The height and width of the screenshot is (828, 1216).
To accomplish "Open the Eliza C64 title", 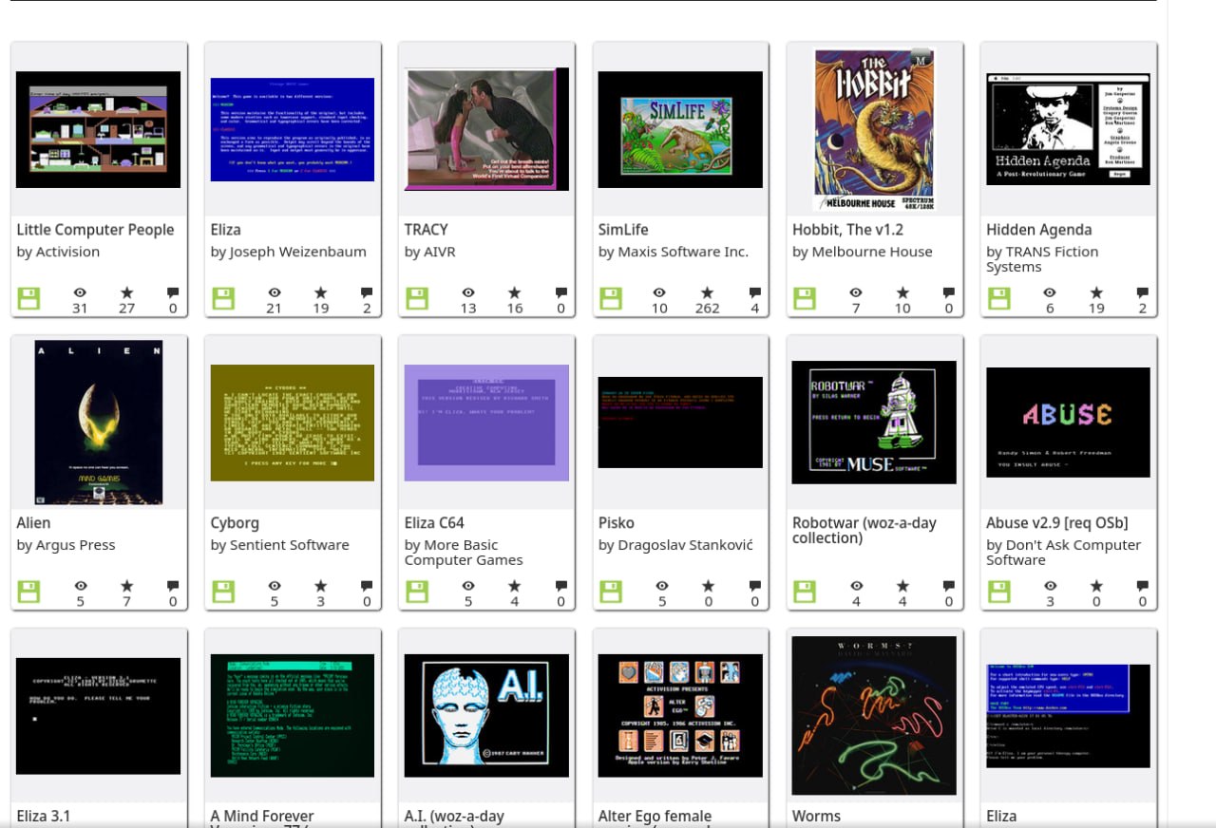I will coord(434,523).
